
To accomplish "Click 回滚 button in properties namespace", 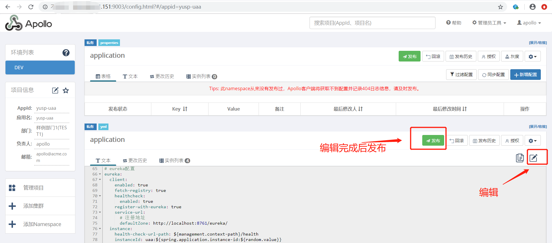I will 433,56.
